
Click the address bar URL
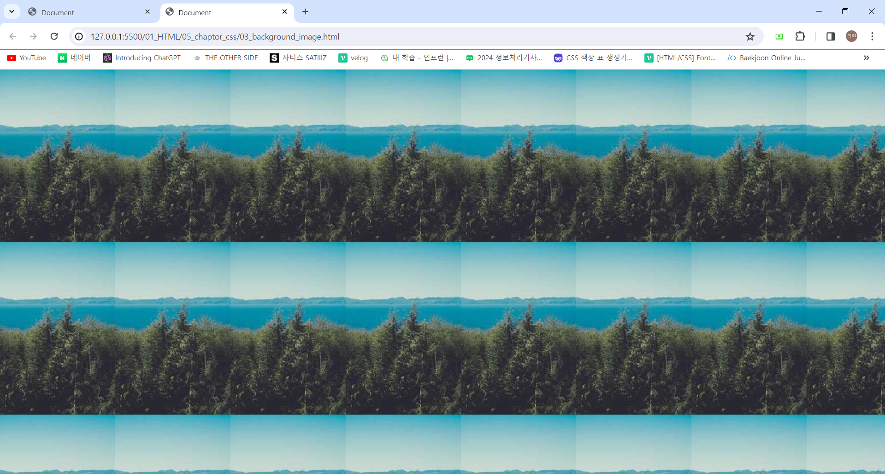215,36
